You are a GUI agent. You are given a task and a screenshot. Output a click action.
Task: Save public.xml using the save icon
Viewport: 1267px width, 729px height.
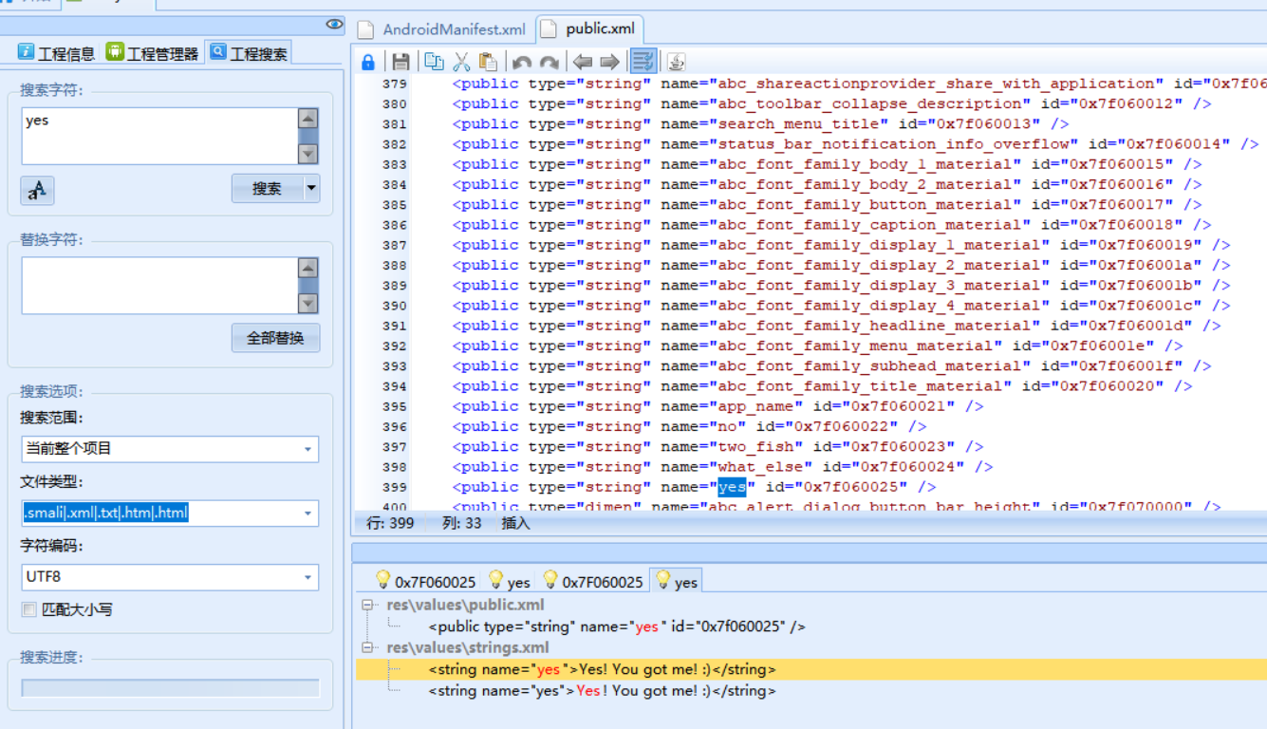(x=400, y=61)
